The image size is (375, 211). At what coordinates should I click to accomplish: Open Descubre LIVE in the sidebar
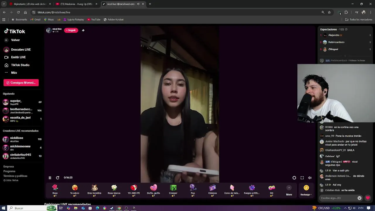pos(18,50)
